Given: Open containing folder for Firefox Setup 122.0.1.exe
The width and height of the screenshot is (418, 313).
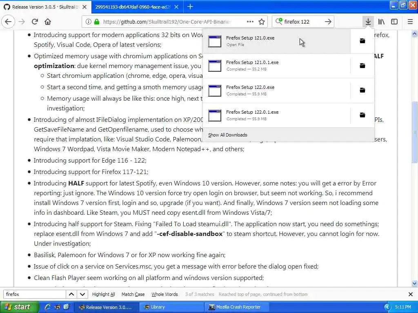Looking at the screenshot, I should click(x=362, y=115).
